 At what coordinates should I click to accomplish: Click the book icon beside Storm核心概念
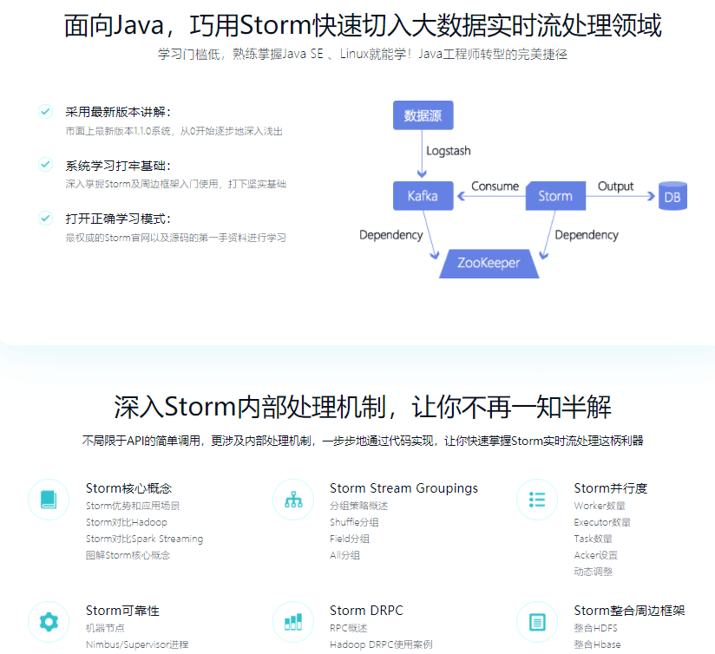click(x=48, y=500)
